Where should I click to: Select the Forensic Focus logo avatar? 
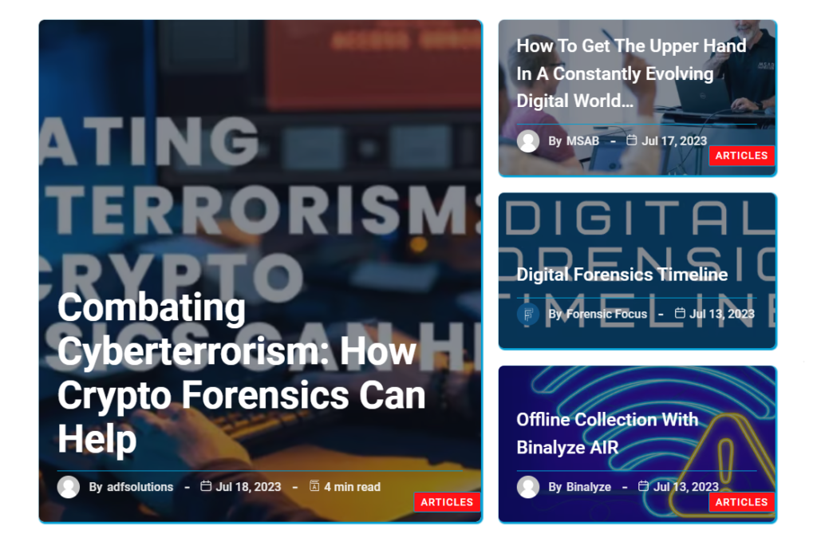click(528, 315)
